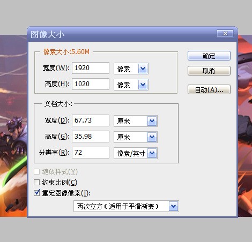The height and width of the screenshot is (242, 252).
Task: Open the document width 厘米 unit dropdown
Action: click(136, 121)
